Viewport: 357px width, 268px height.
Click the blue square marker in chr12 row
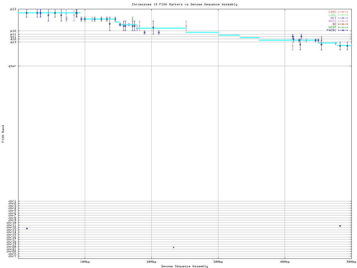[27, 228]
